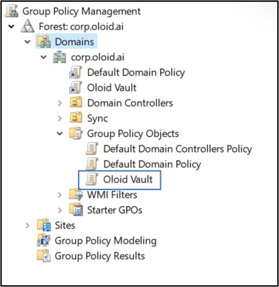279x287 pixels.
Task: Click the Starter GPOs folder icon
Action: tap(76, 210)
